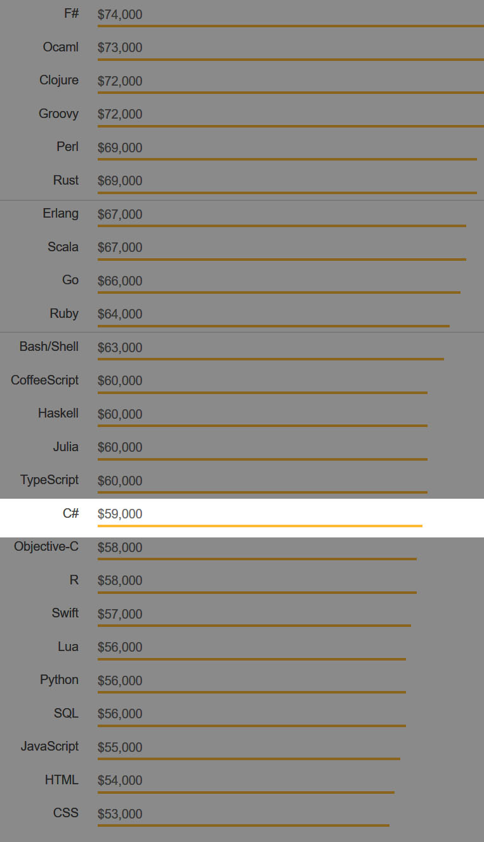484x842 pixels.
Task: Select the F# language label
Action: (x=72, y=13)
